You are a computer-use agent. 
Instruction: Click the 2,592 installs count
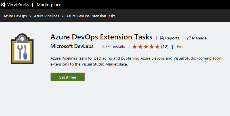pyautogui.click(x=113, y=47)
